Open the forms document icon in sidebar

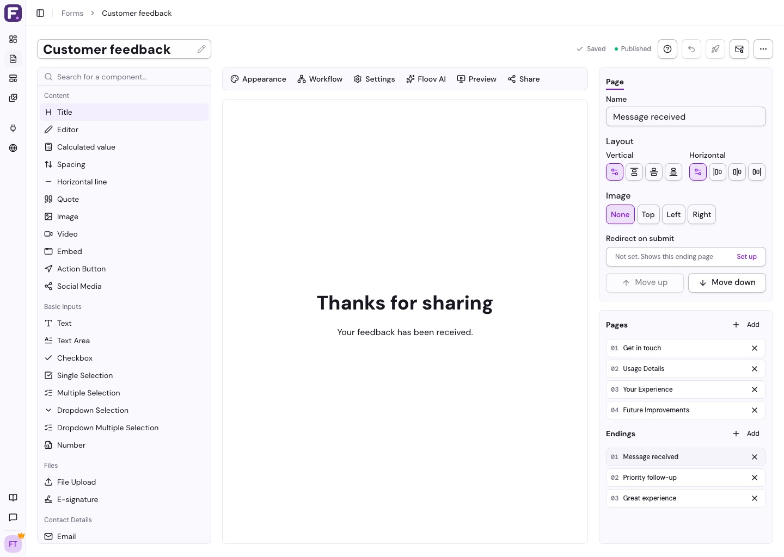click(13, 59)
